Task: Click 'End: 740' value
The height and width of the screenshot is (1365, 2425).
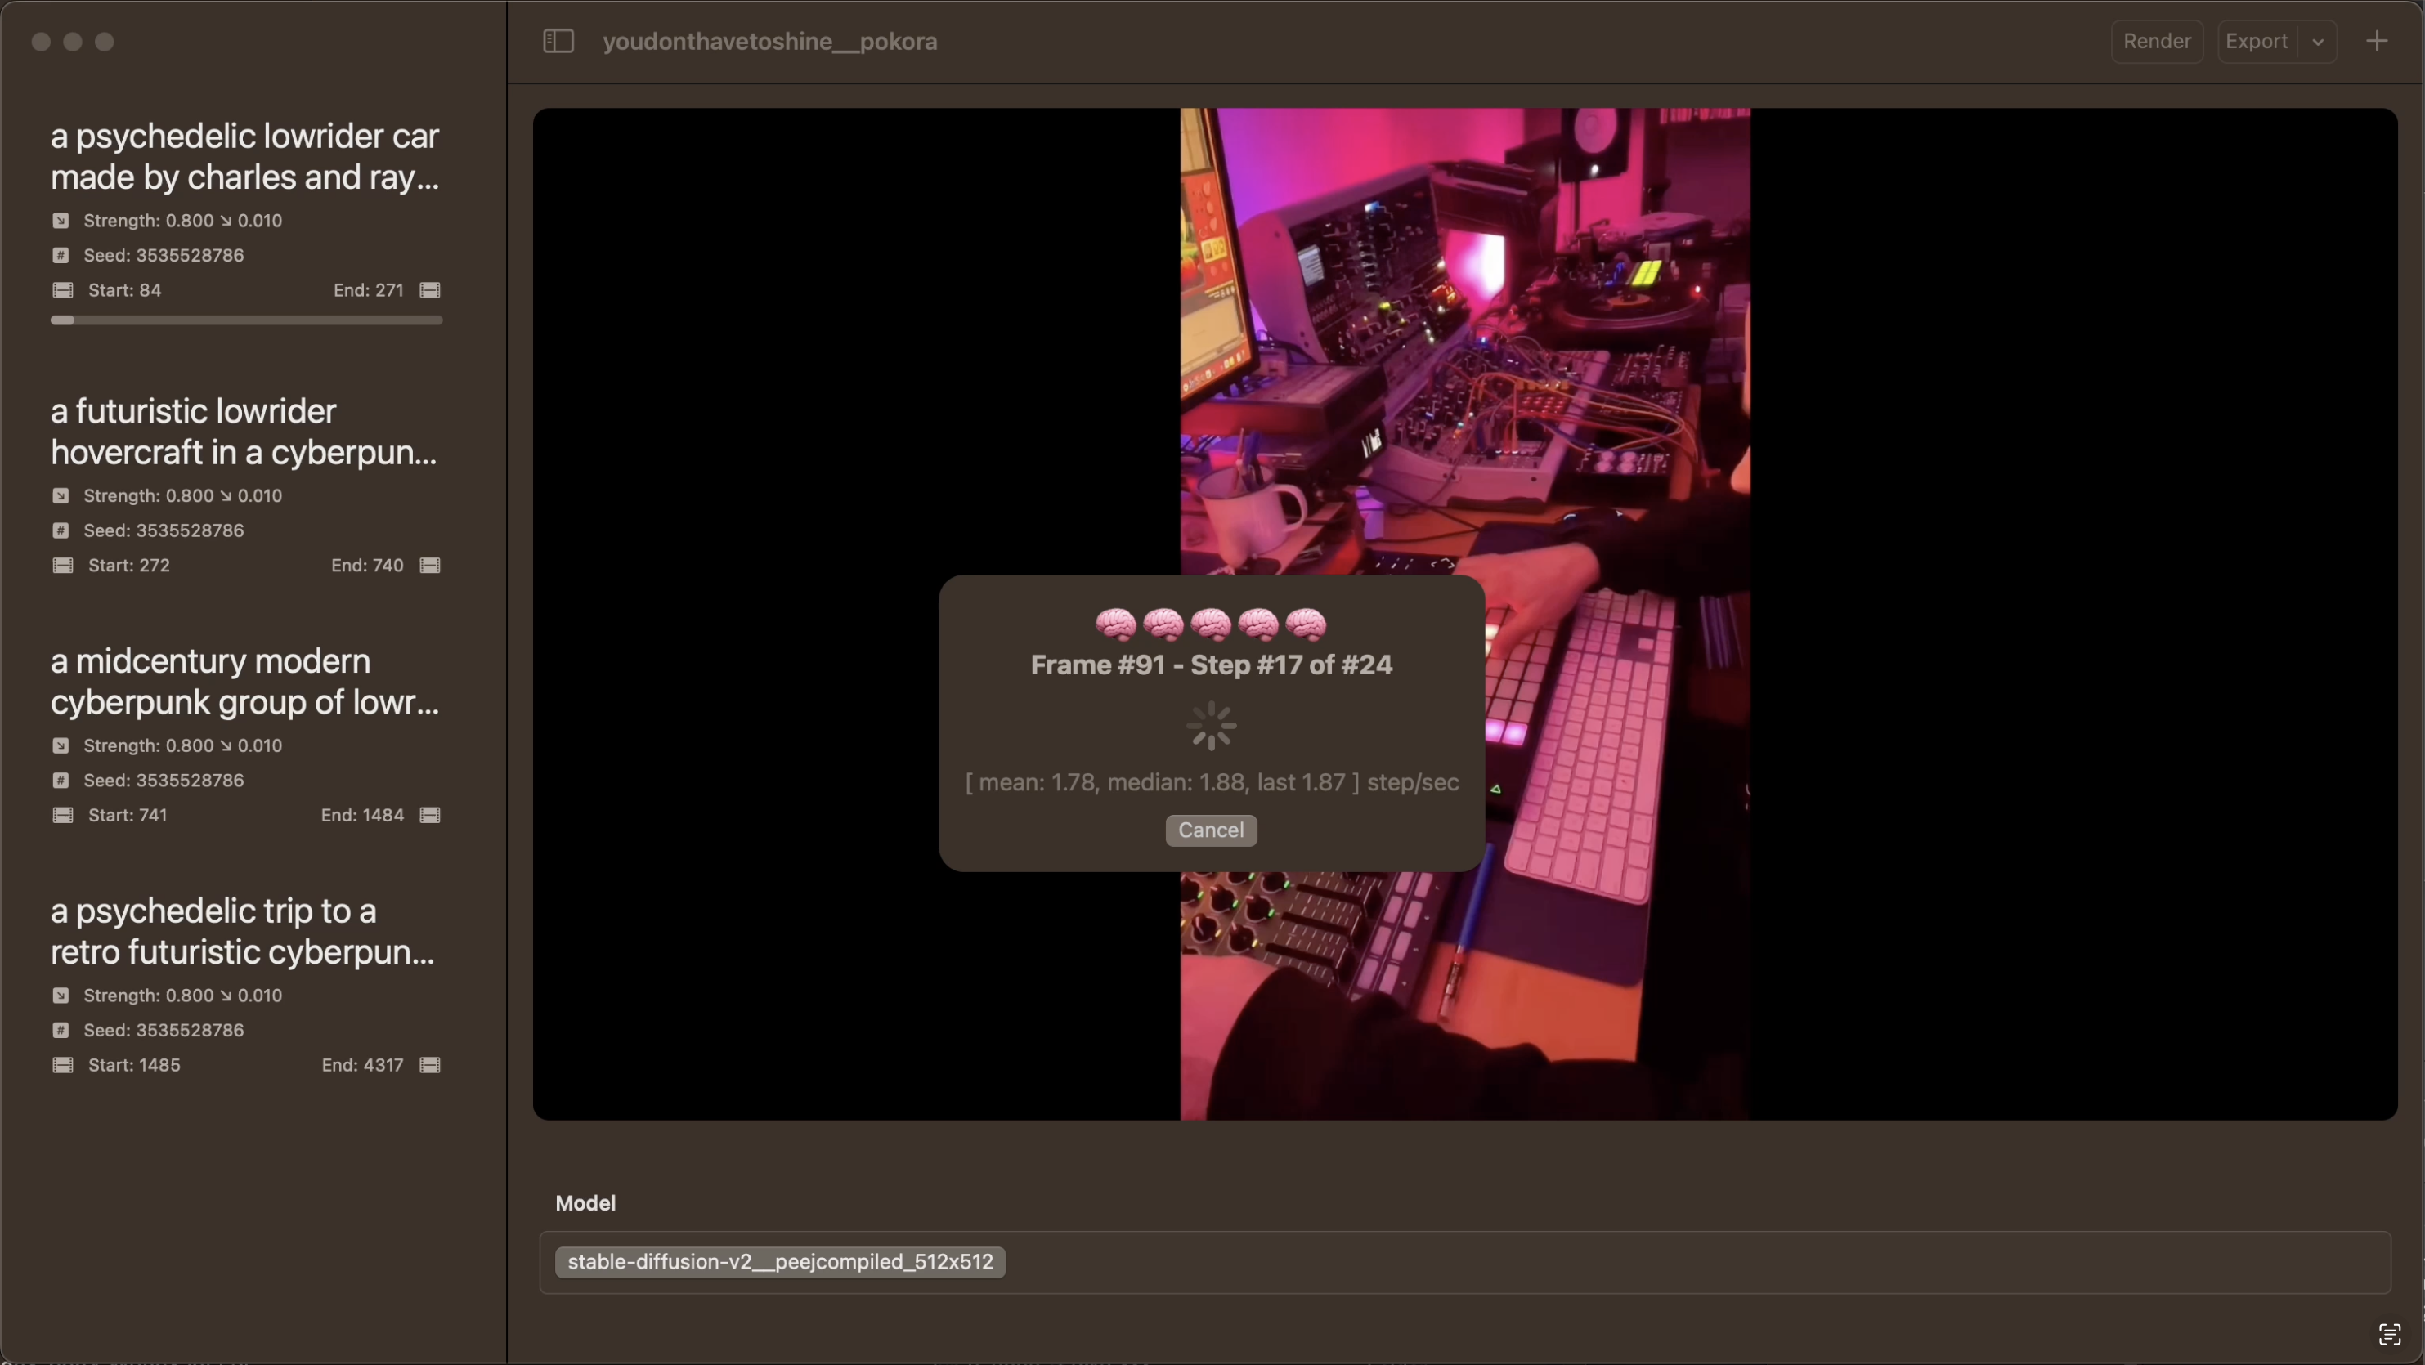Action: pyautogui.click(x=367, y=566)
